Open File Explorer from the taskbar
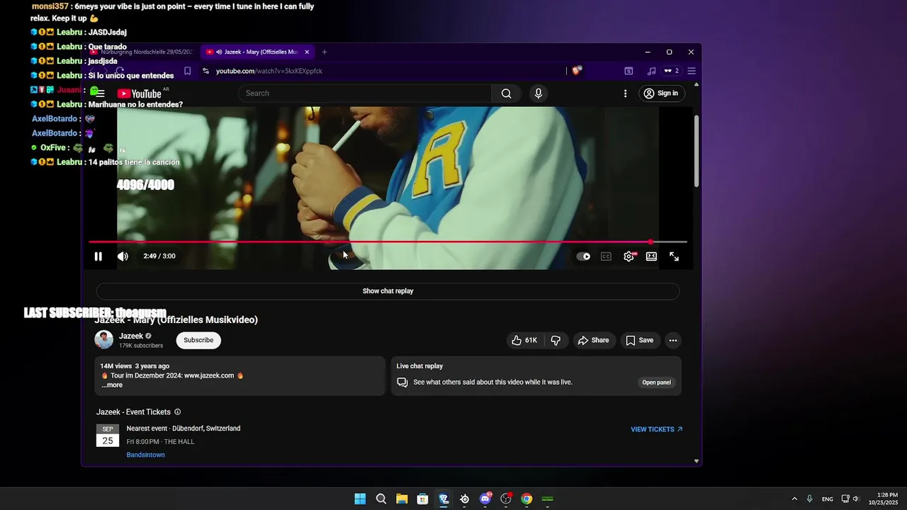The height and width of the screenshot is (510, 907). coord(402,499)
